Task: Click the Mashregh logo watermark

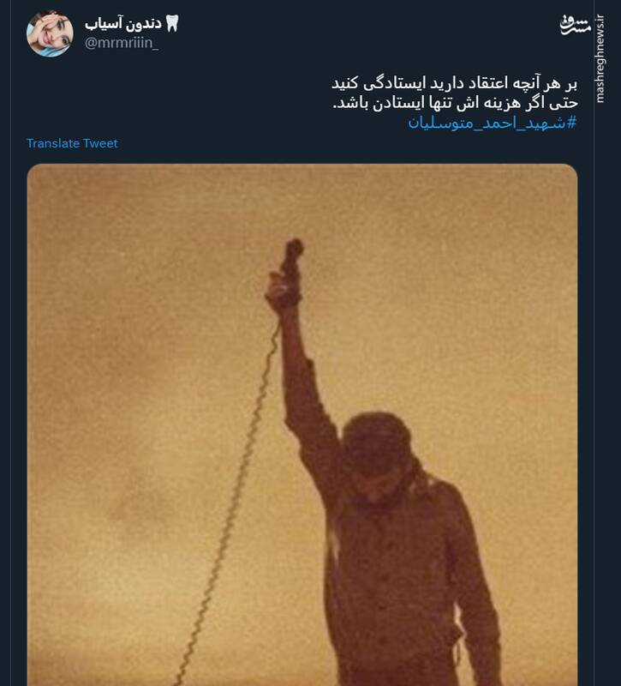Action: tap(576, 25)
